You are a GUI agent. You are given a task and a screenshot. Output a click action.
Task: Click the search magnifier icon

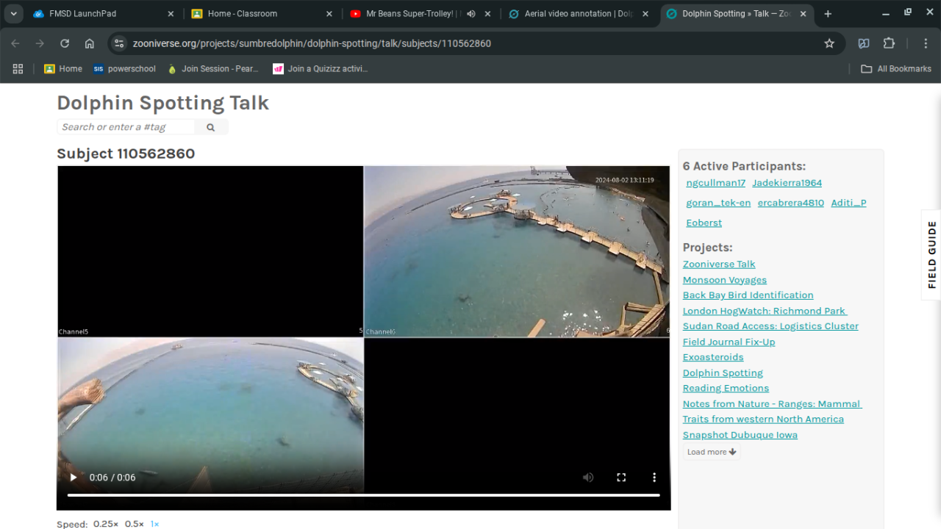tap(210, 127)
